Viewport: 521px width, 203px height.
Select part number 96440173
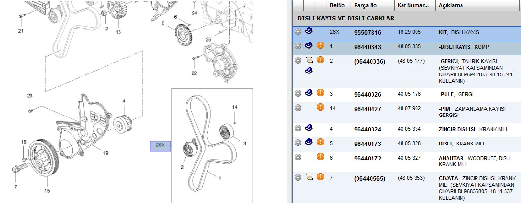(368, 144)
